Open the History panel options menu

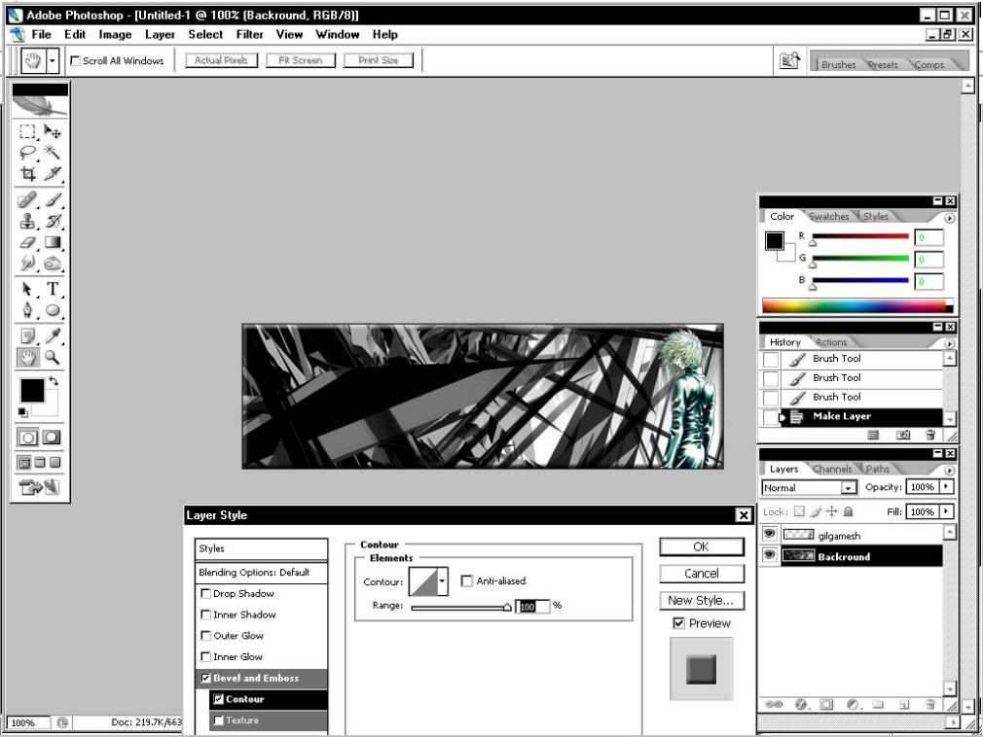coord(949,343)
